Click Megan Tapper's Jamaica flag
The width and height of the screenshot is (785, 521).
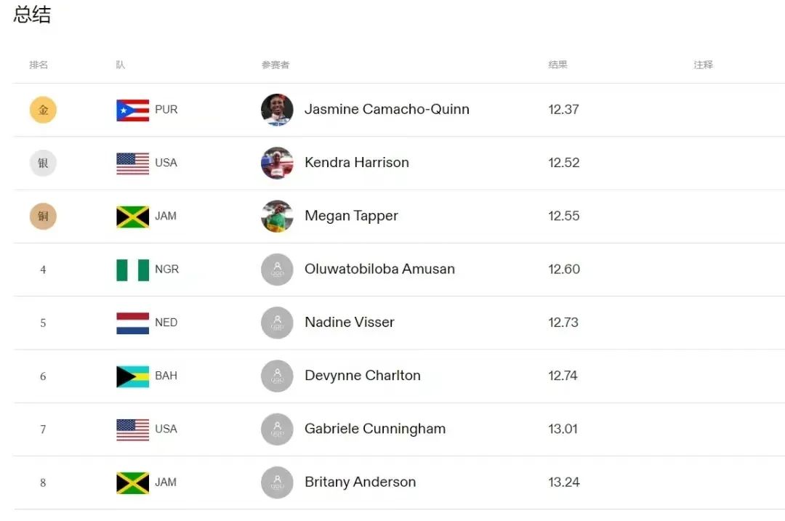coord(132,216)
